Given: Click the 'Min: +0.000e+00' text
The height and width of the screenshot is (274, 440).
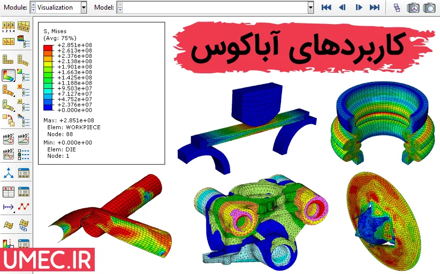Looking at the screenshot, I should 67,142.
